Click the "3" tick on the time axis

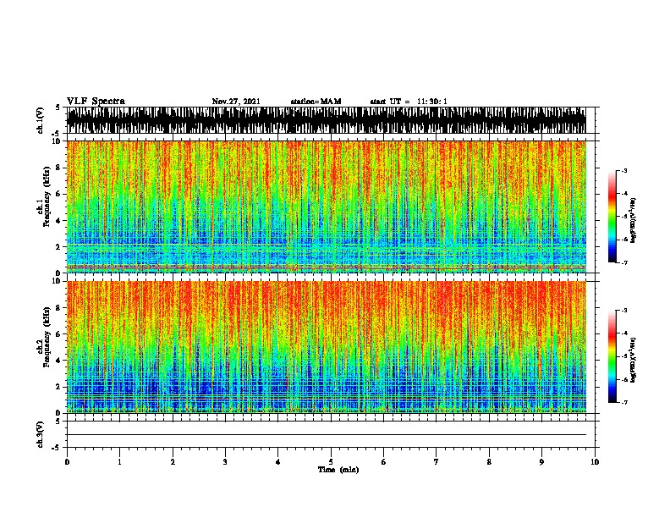pyautogui.click(x=225, y=462)
